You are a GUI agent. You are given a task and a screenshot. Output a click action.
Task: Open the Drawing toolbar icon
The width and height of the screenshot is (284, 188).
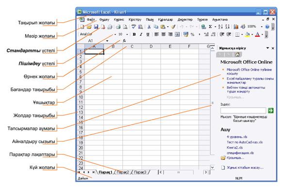coord(243,27)
